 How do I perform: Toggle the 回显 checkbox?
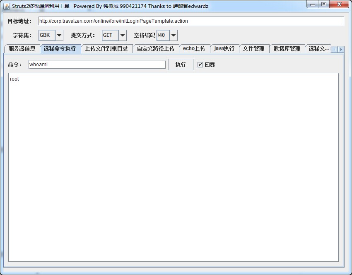point(200,65)
